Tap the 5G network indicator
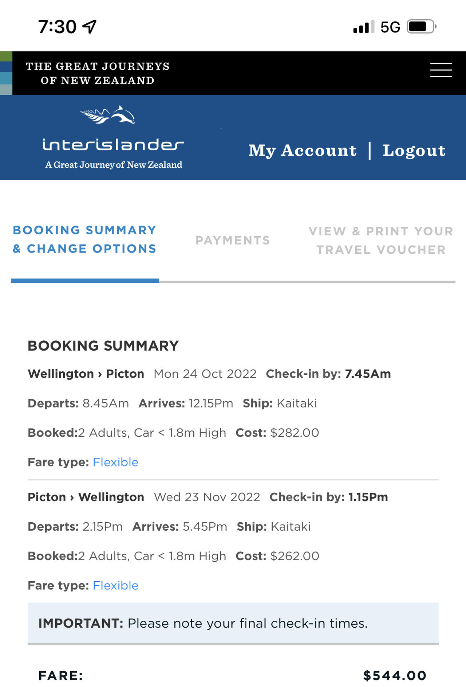 pyautogui.click(x=390, y=27)
